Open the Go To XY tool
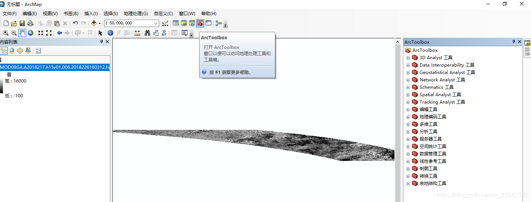This screenshot has height=202, width=531. pos(164,33)
